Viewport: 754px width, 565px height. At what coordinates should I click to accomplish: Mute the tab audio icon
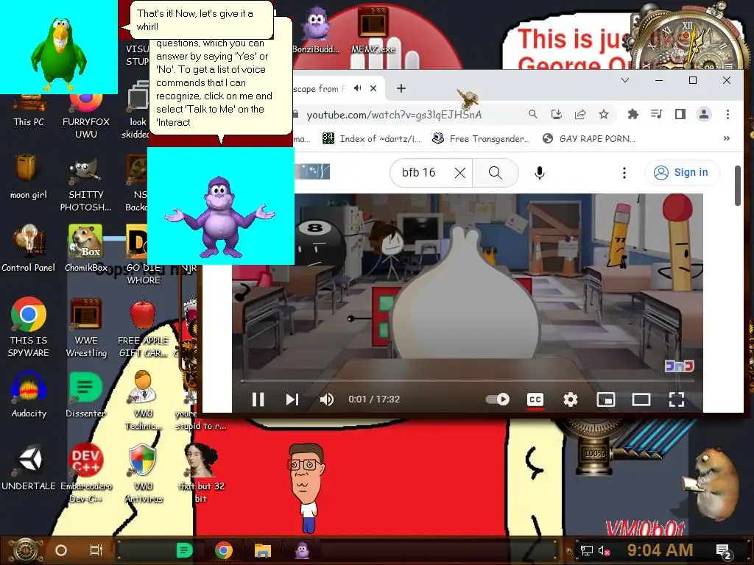(357, 88)
